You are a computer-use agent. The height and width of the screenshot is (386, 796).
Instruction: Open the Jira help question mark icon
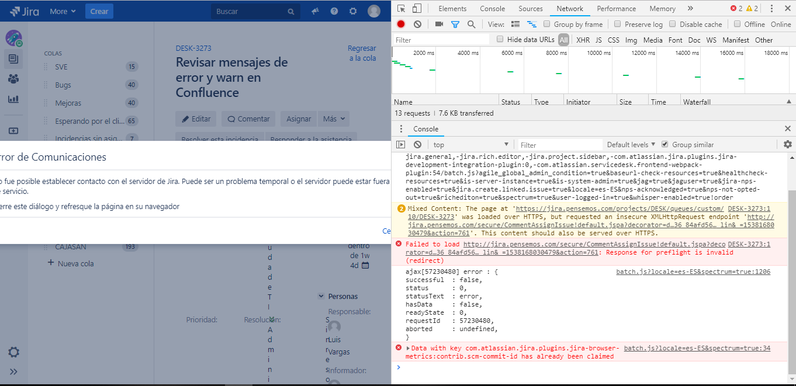pyautogui.click(x=334, y=11)
